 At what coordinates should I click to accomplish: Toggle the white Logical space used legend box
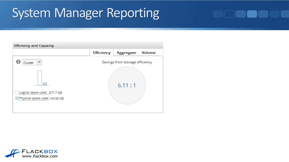tap(17, 93)
